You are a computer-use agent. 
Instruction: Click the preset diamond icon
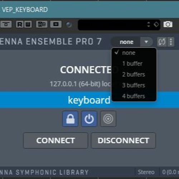[x=156, y=24]
